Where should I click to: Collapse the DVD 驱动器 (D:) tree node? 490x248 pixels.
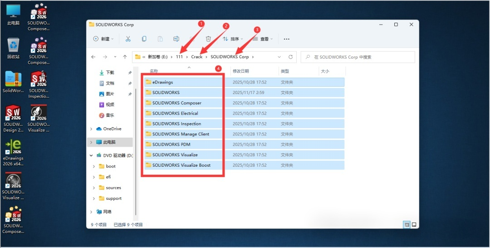pyautogui.click(x=91, y=155)
